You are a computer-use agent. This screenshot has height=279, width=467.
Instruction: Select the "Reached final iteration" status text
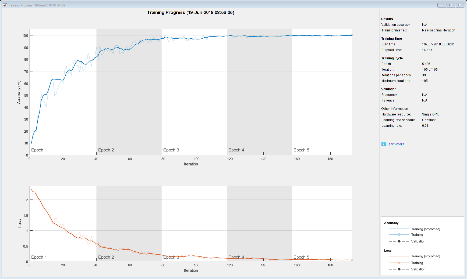point(438,30)
